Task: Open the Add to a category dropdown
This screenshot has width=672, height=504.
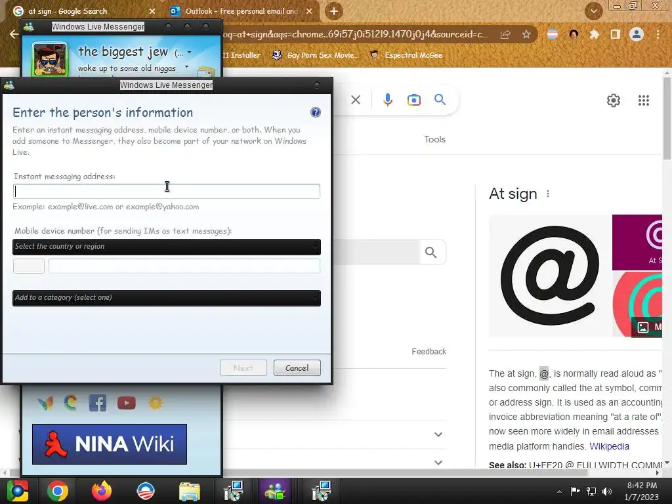Action: [x=167, y=298]
